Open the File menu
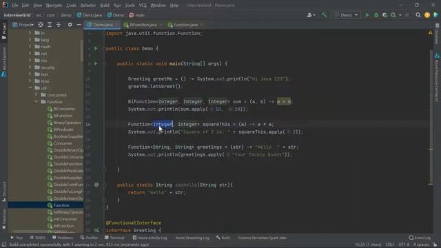Screen dimensions: 441x248 click(15, 5)
